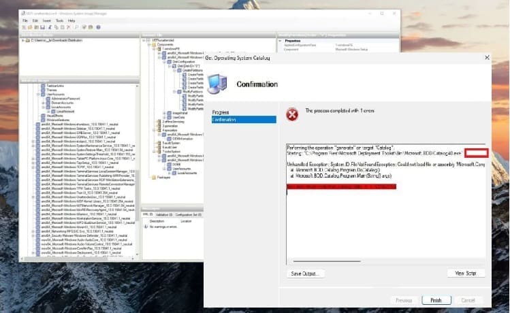Screen dimensions: 510x313
Task: Click the Paste toolbar icon
Action: [x=62, y=27]
